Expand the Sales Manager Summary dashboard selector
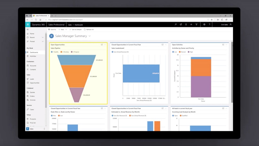The width and height of the screenshot is (259, 146). 90,36
